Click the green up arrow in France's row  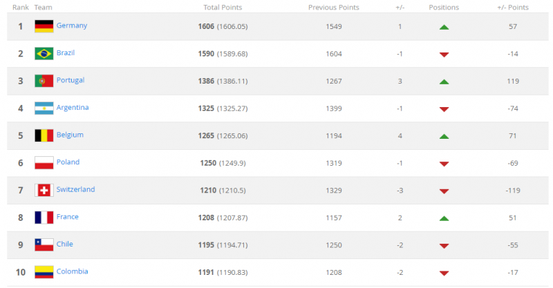(x=444, y=218)
